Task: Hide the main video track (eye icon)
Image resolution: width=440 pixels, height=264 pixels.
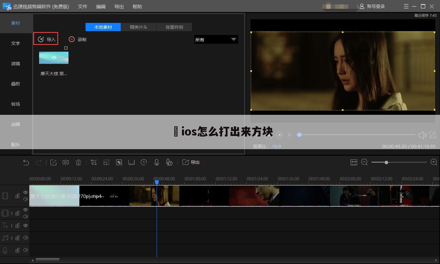Action: (26, 192)
